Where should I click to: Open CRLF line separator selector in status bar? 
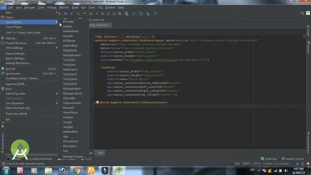click(246, 164)
